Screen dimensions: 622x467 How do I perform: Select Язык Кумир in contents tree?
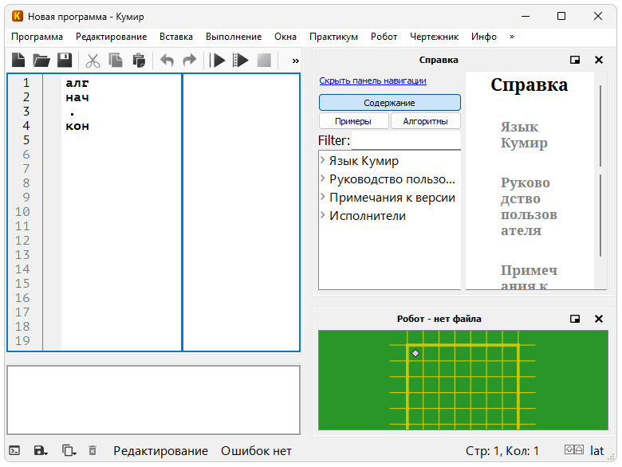364,160
